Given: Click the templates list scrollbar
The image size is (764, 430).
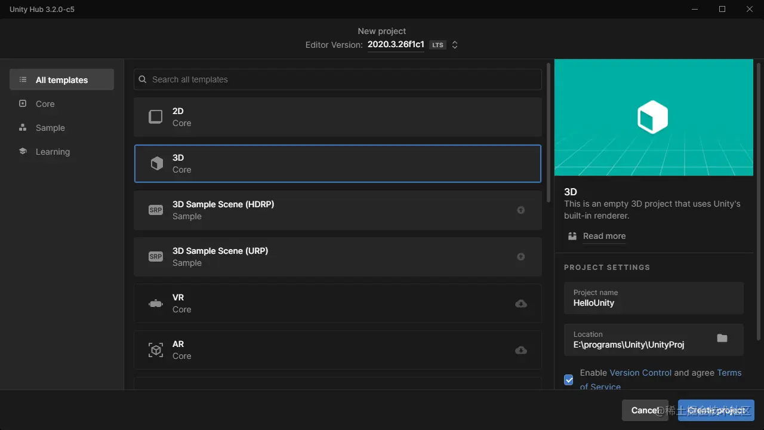Looking at the screenshot, I should [549, 131].
